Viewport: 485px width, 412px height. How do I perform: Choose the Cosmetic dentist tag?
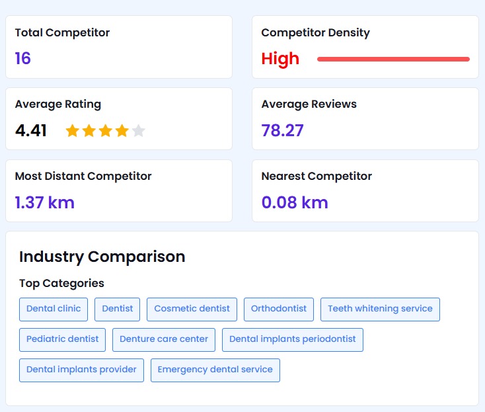tap(192, 309)
